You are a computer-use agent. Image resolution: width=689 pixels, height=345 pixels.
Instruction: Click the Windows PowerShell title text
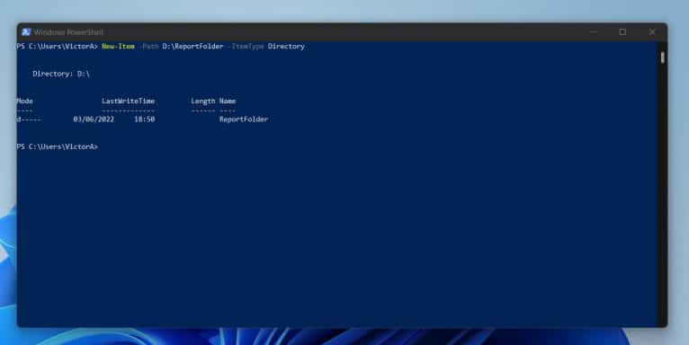coord(68,32)
